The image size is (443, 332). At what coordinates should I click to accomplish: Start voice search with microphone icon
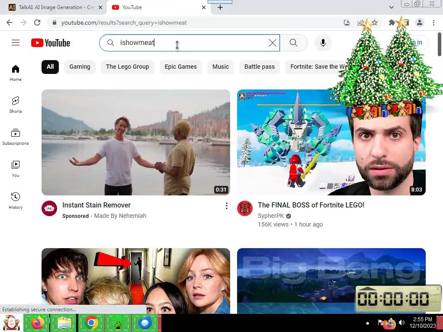[323, 43]
